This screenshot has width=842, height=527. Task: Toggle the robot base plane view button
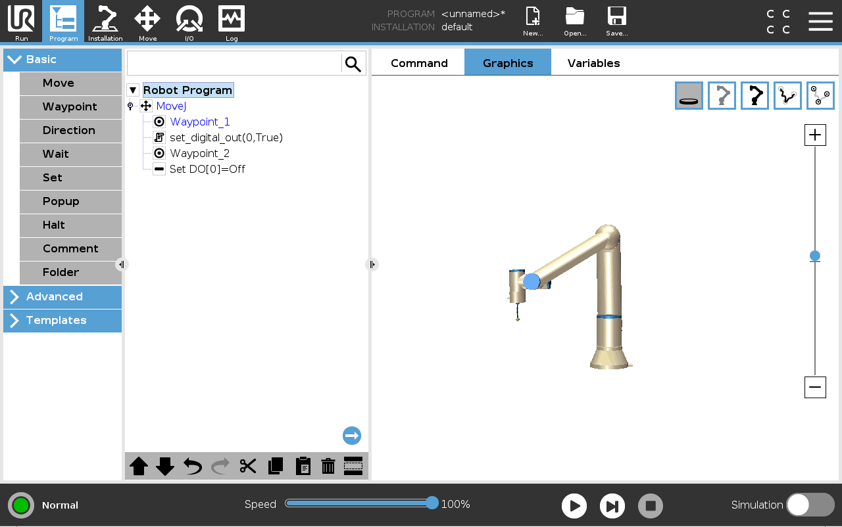coord(689,95)
